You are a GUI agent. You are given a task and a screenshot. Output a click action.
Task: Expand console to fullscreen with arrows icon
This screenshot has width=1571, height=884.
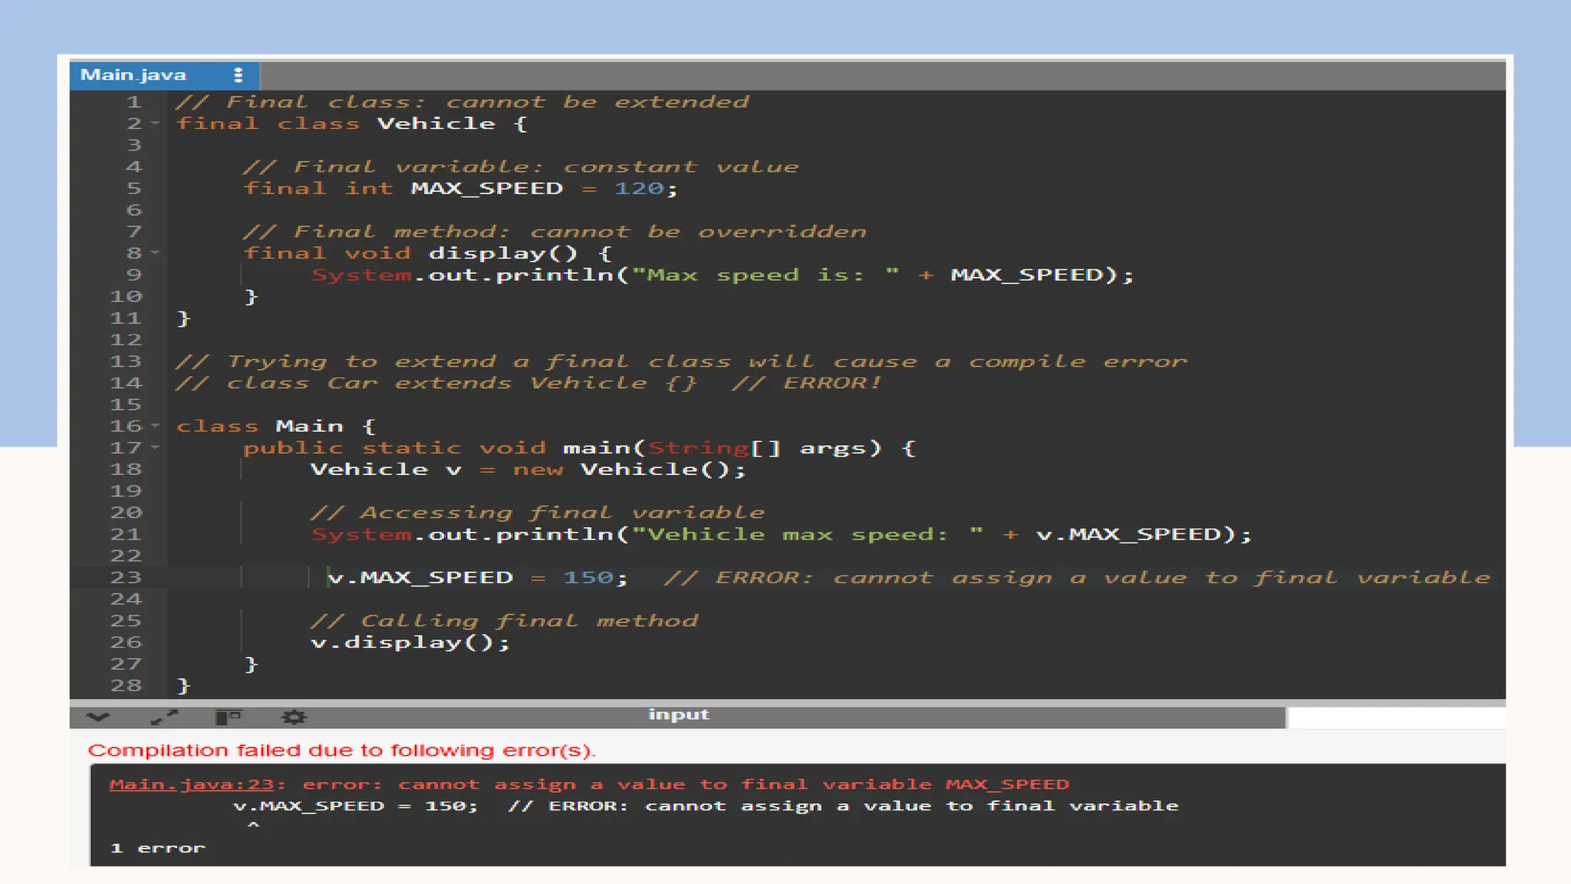tap(164, 717)
